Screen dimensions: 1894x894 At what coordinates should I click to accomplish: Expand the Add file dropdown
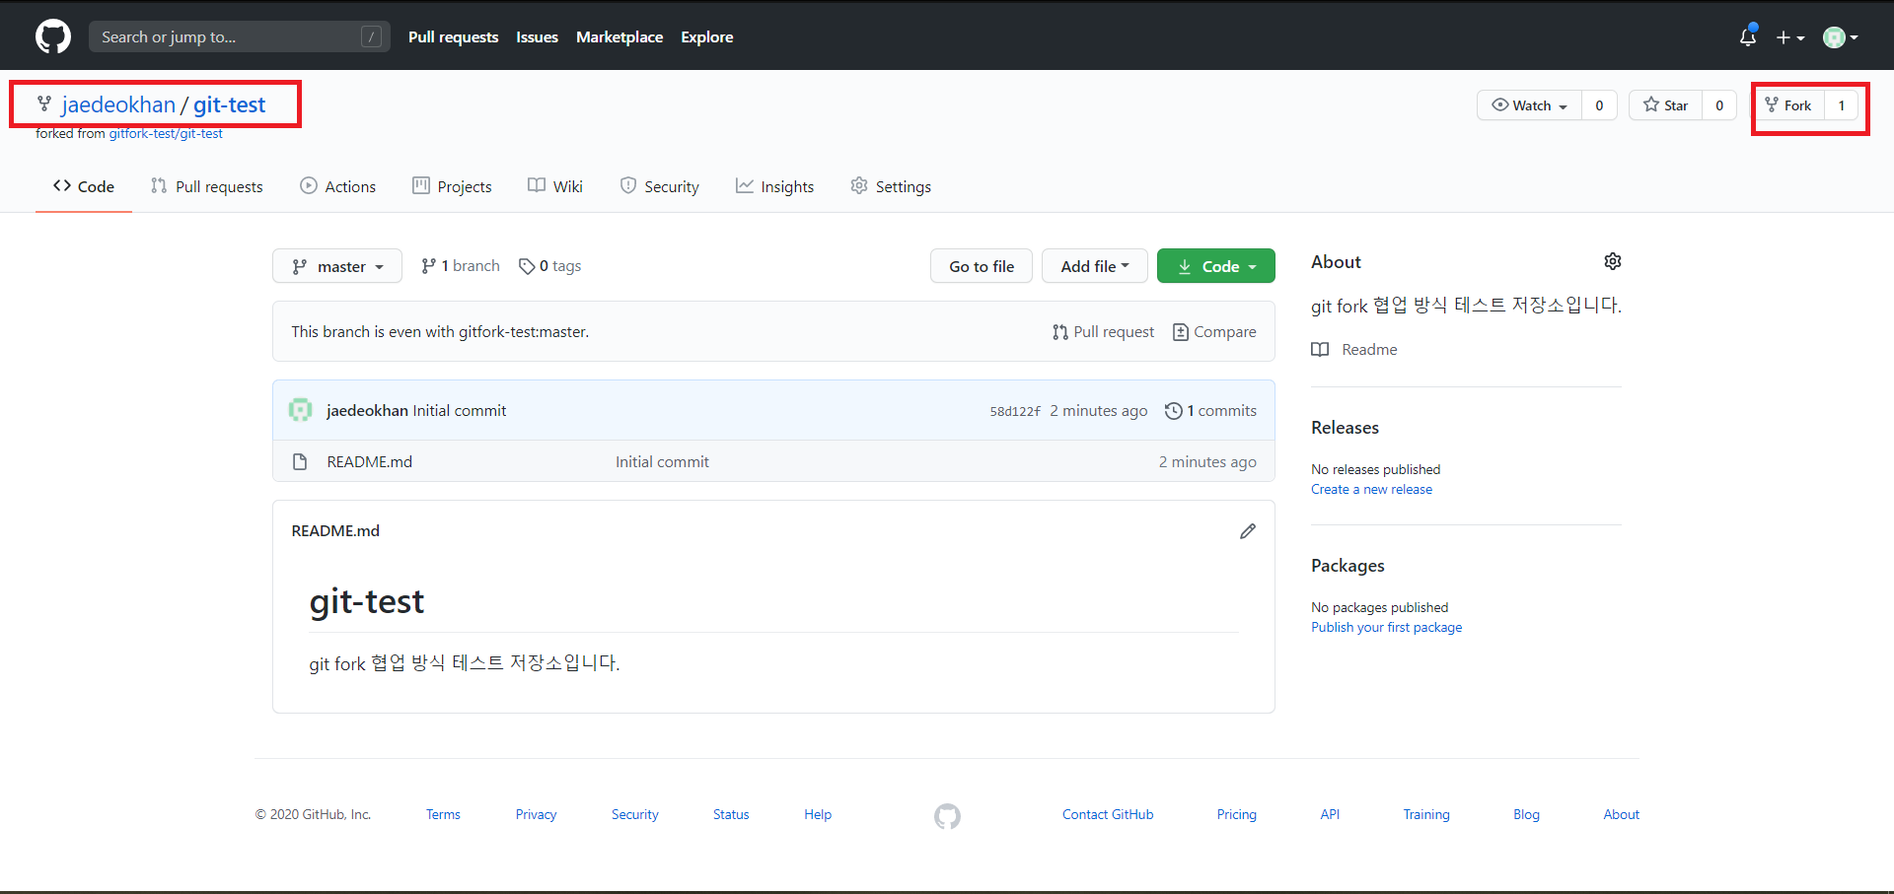(x=1095, y=266)
